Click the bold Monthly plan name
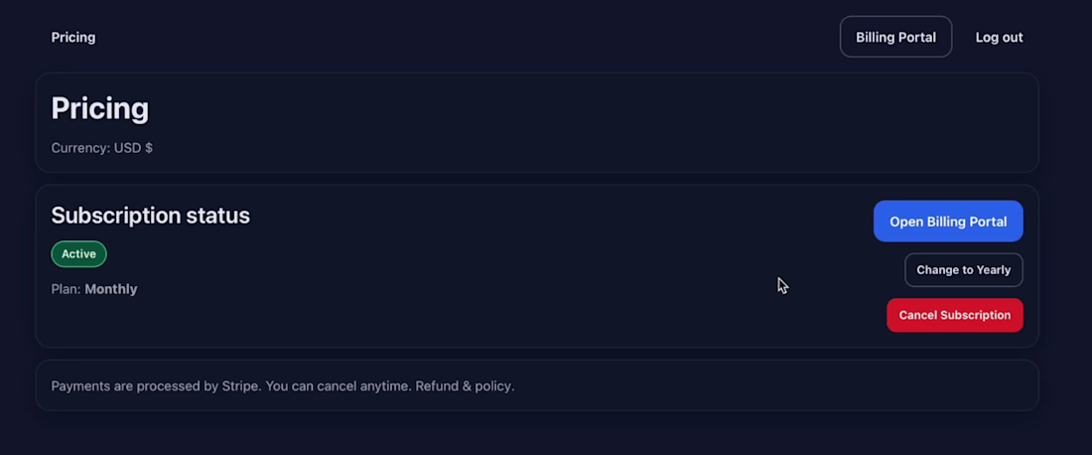 [111, 289]
